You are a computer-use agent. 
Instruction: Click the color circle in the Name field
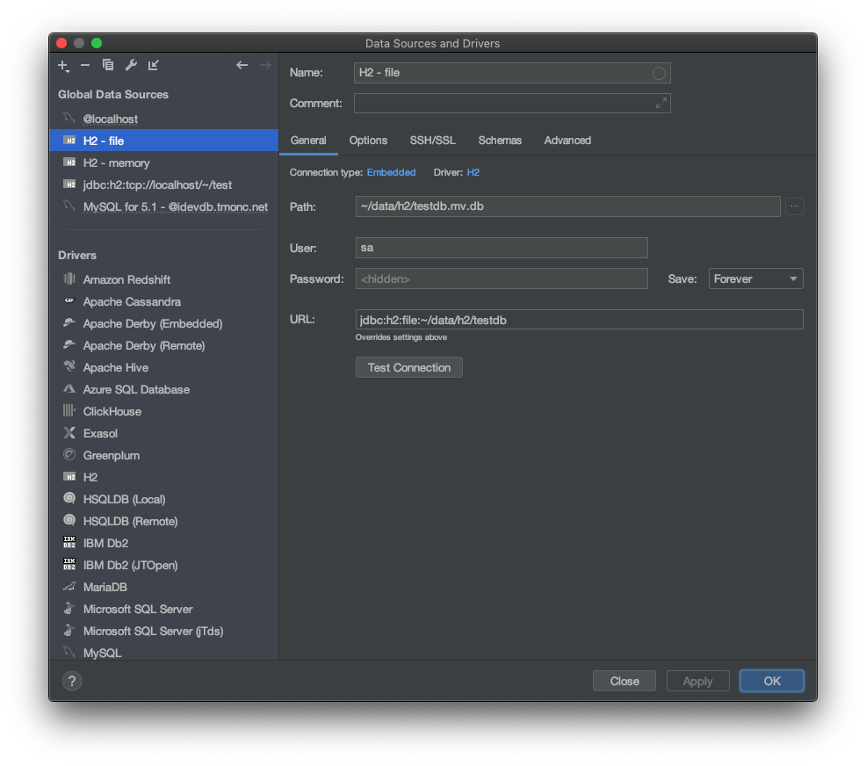[659, 73]
